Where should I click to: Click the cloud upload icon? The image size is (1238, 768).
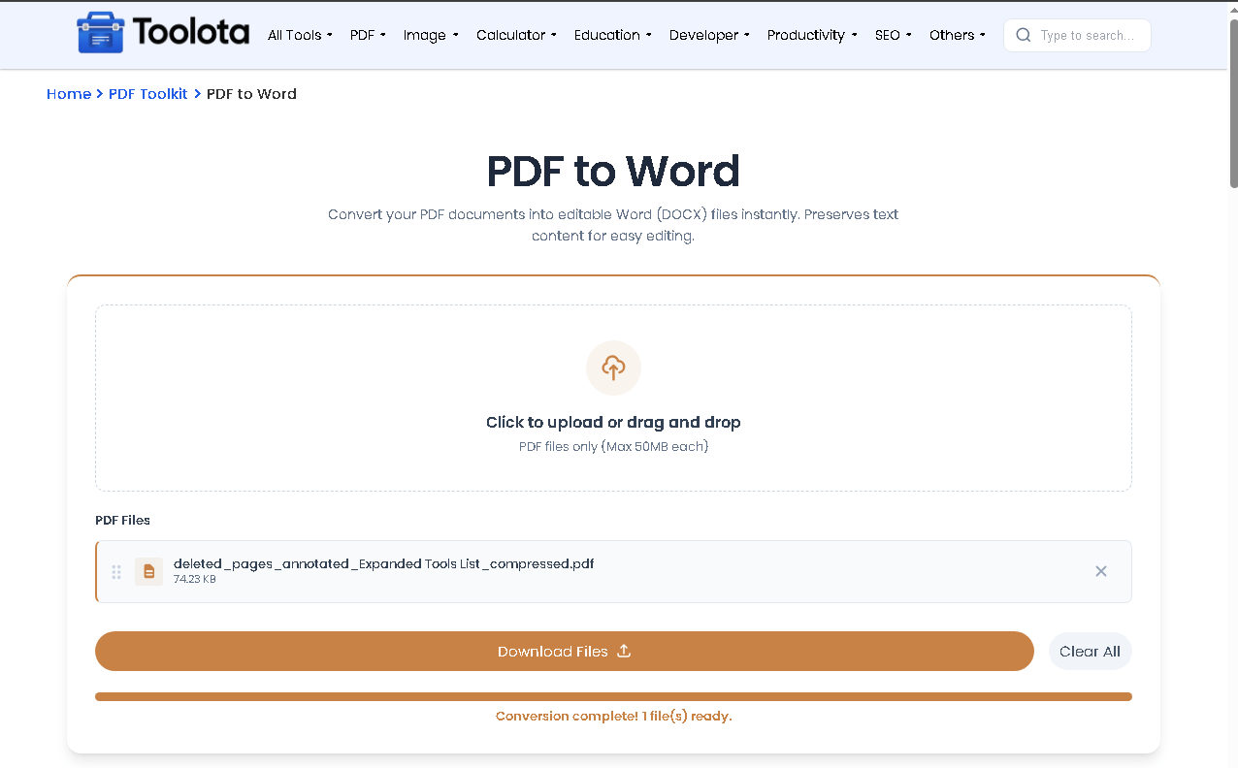click(x=613, y=368)
